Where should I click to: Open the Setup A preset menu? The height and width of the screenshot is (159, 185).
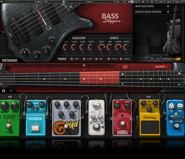90,1
